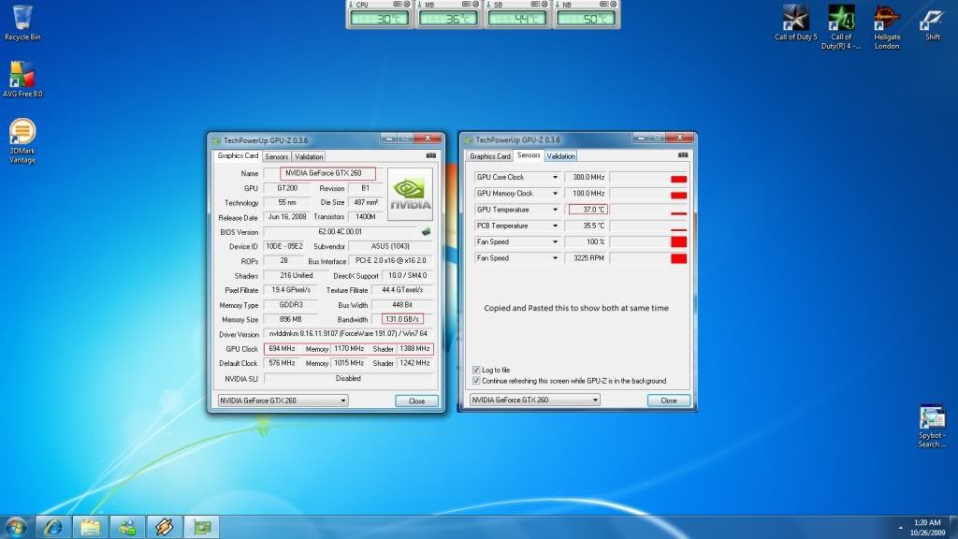The height and width of the screenshot is (539, 958).
Task: Click Close button in Sensors window
Action: pyautogui.click(x=668, y=401)
